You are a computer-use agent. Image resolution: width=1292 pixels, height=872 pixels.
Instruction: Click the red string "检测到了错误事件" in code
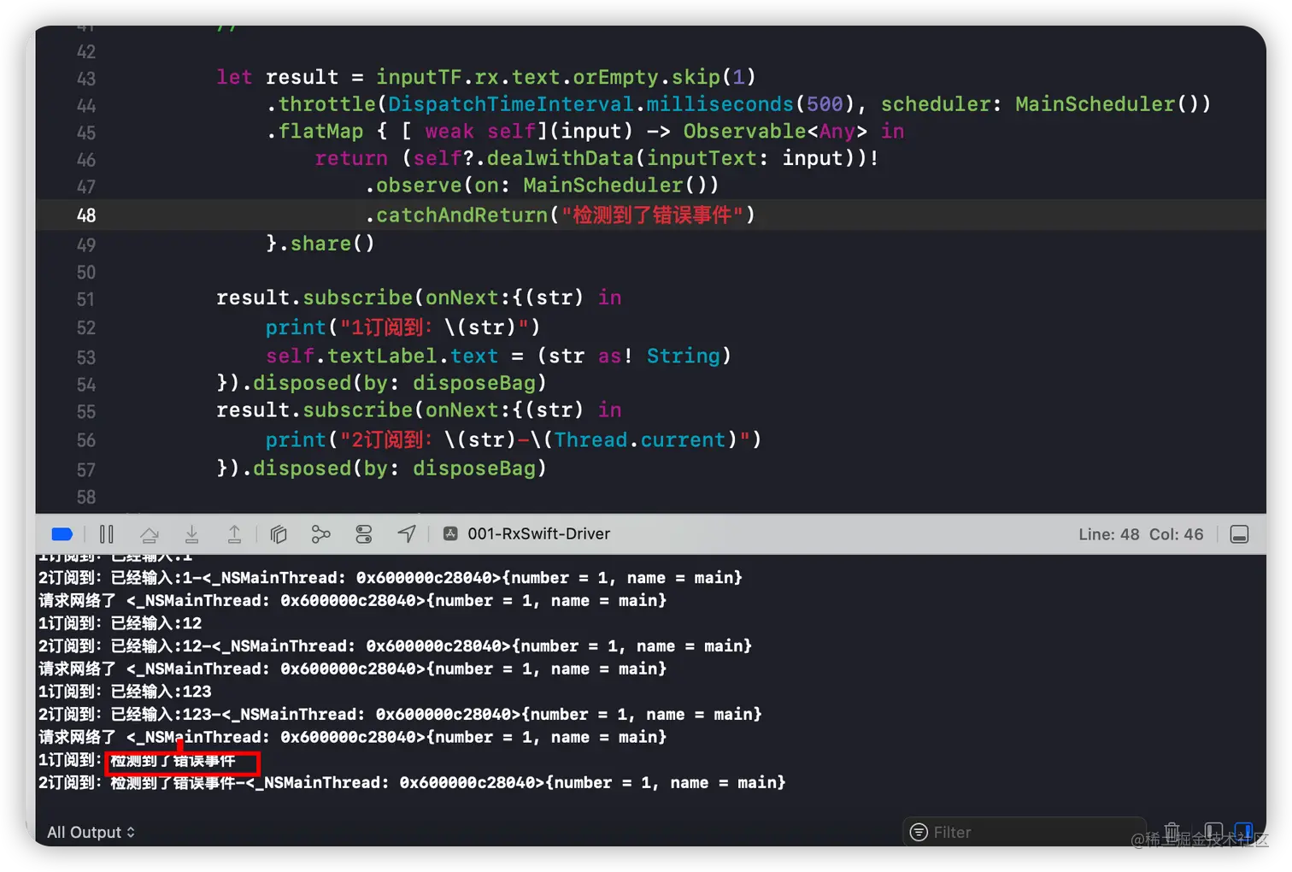(653, 215)
